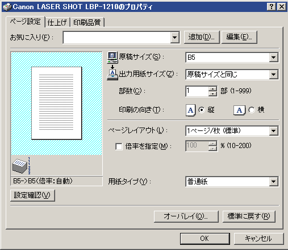Image resolution: width=288 pixels, height=250 pixels.
Task: Decrease the 部数 copies count by one
Action: [x=213, y=94]
